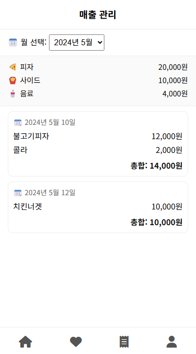Screen dimensions: 196x354
Task: Click calendar icon on May 12 card
Action: point(18,193)
